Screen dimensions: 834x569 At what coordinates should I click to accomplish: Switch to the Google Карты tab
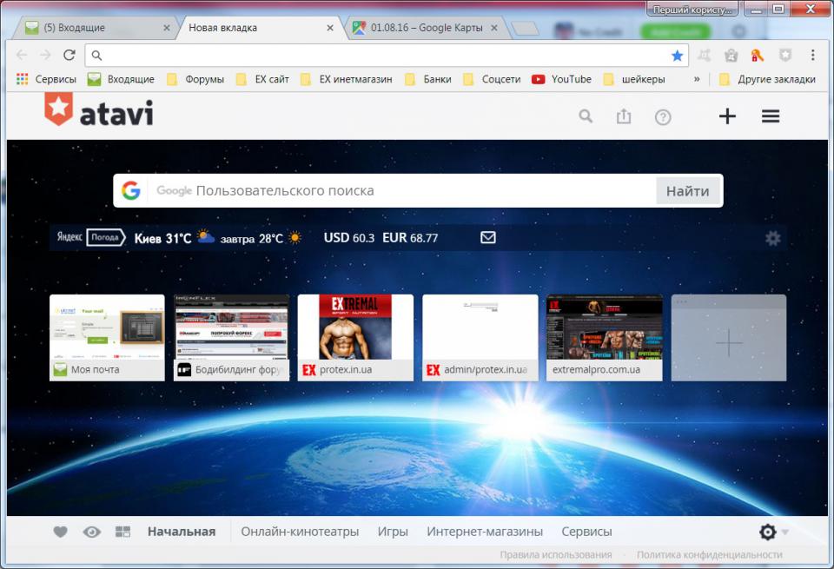point(424,28)
